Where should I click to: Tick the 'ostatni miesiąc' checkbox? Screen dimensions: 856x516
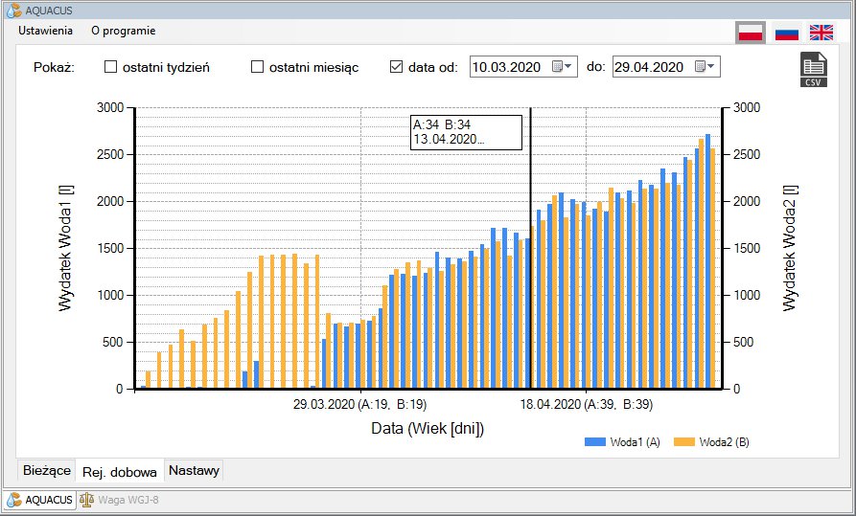(257, 67)
